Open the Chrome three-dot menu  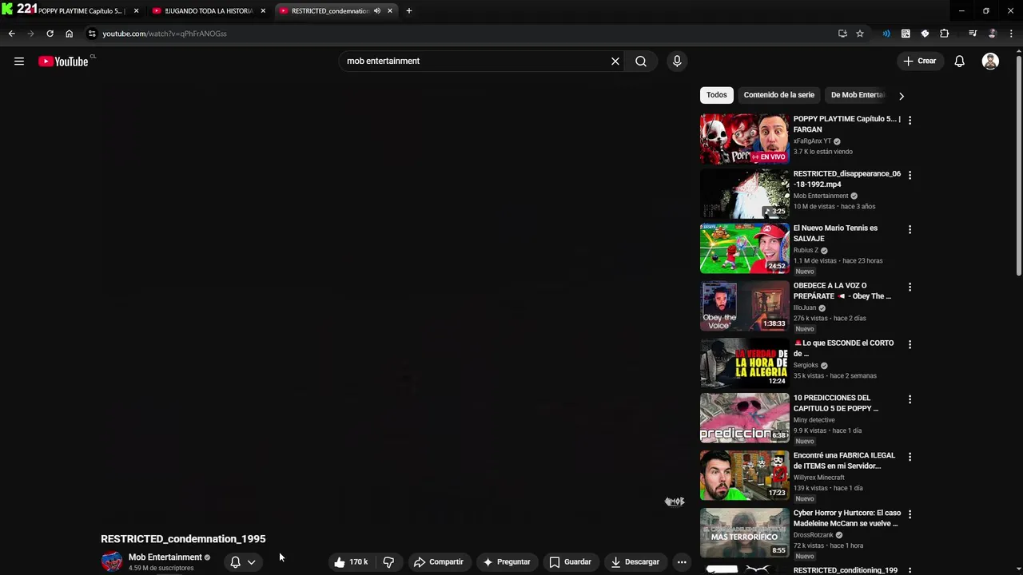[1011, 34]
